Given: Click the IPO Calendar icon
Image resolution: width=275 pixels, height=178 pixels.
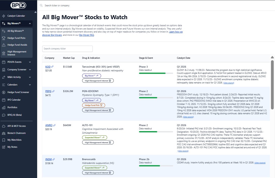Looking at the screenshot, I should tap(4, 100).
